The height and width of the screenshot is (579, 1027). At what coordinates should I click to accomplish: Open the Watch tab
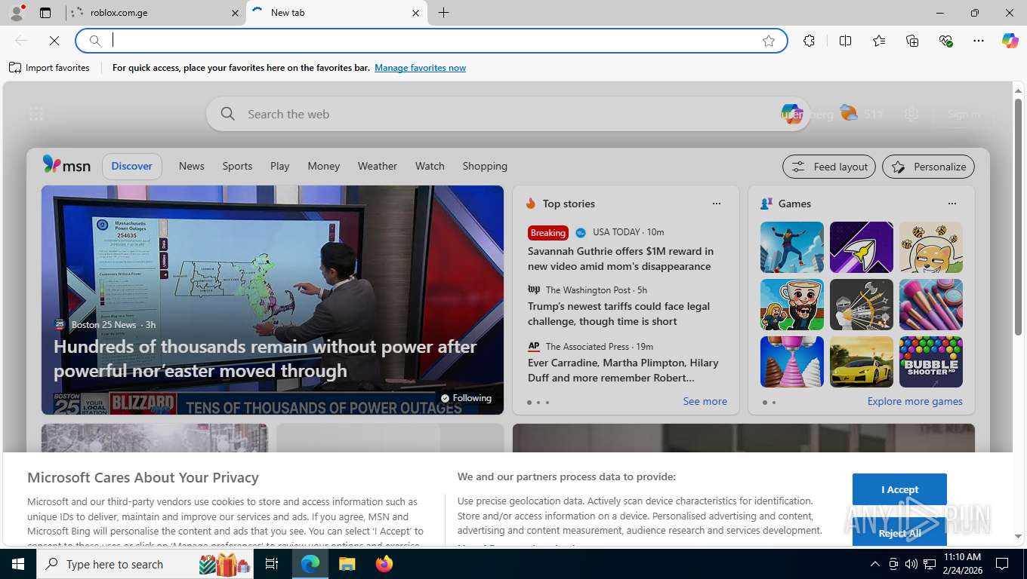[x=430, y=166]
